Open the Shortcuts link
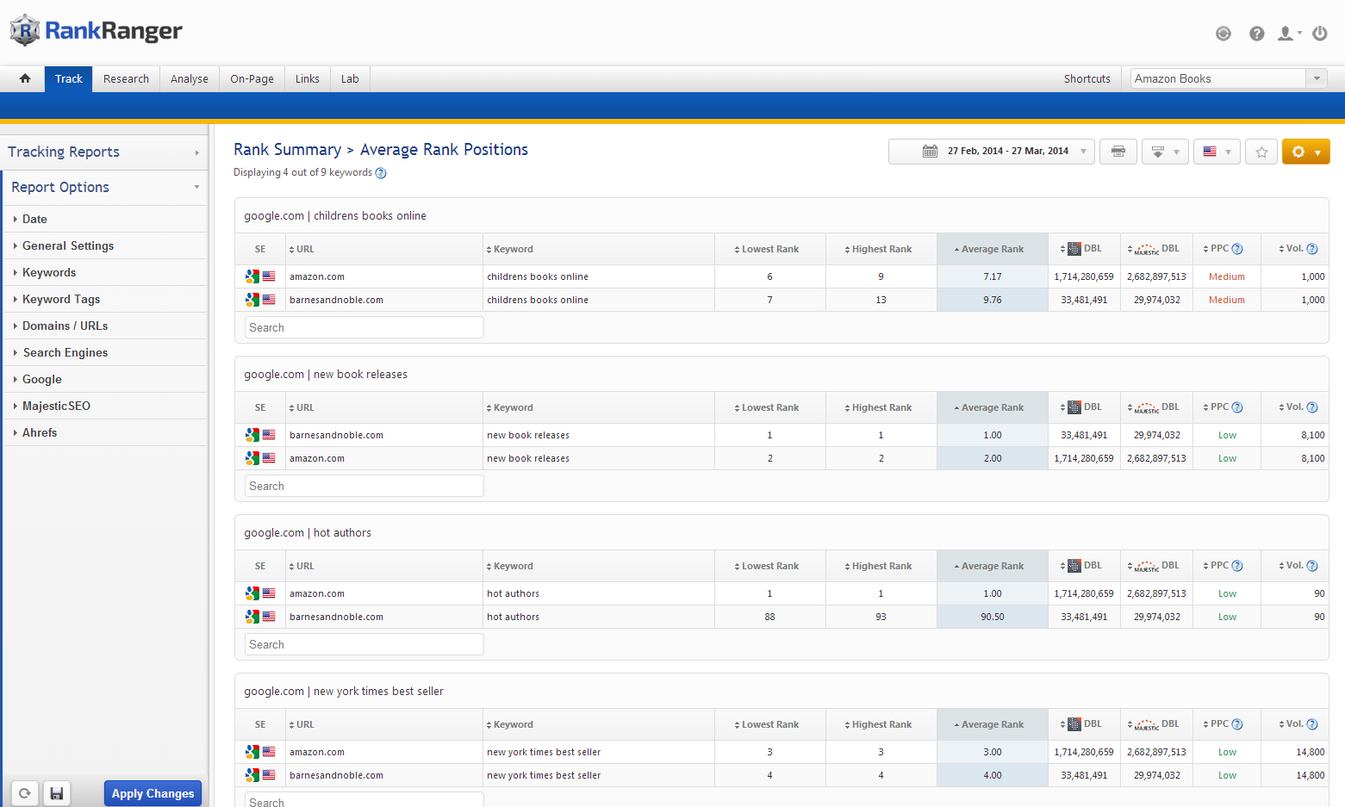 (x=1087, y=78)
